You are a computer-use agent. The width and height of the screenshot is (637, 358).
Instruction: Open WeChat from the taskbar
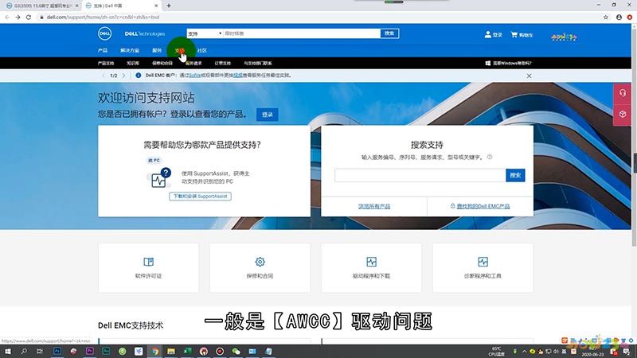pos(236,351)
